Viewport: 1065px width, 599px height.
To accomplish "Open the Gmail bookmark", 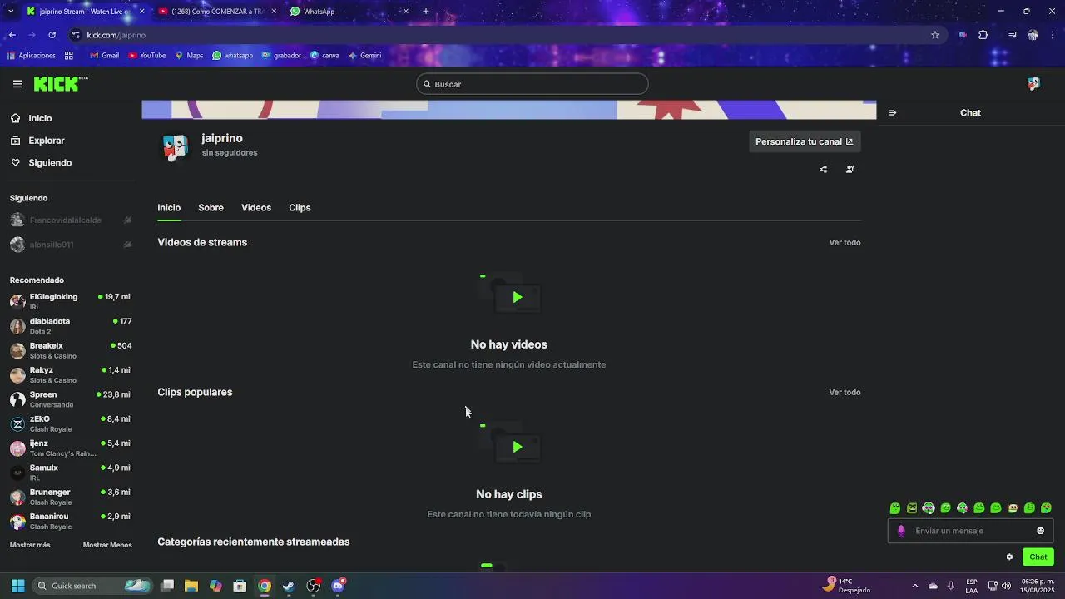I will click(104, 56).
